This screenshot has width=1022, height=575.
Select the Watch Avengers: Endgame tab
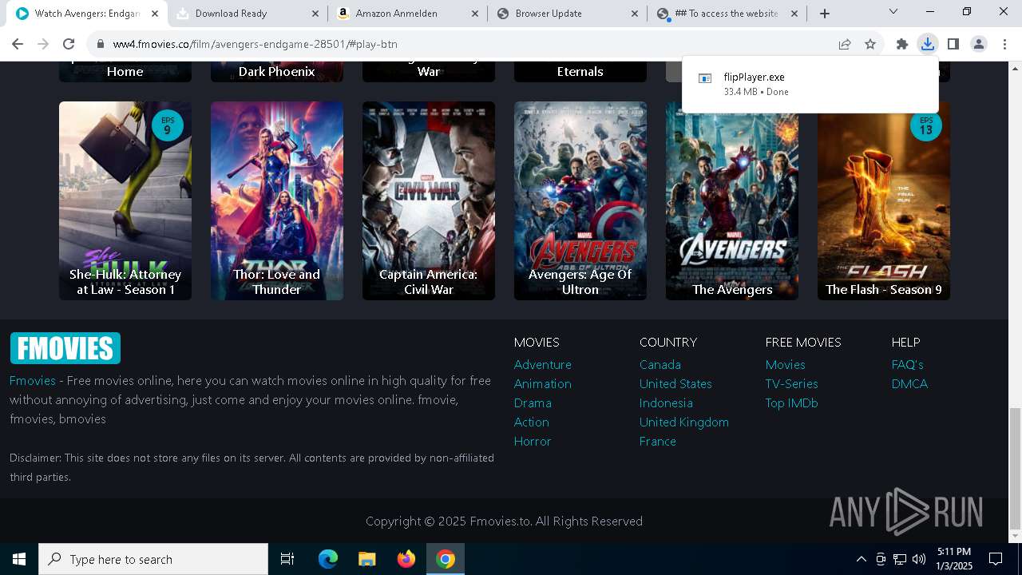click(87, 14)
